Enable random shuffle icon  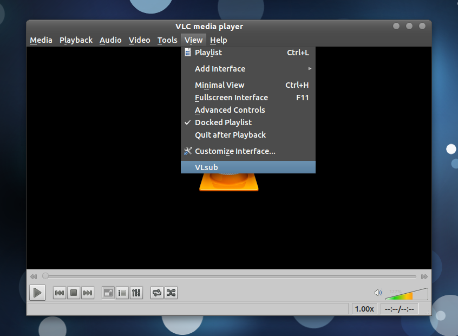[x=171, y=293]
